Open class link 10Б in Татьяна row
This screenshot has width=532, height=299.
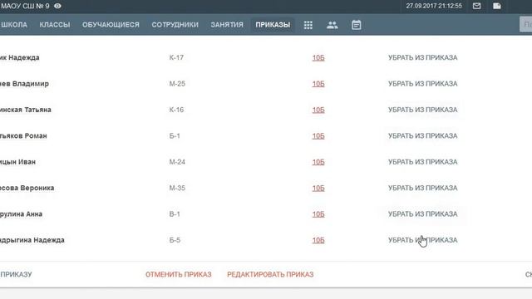318,110
